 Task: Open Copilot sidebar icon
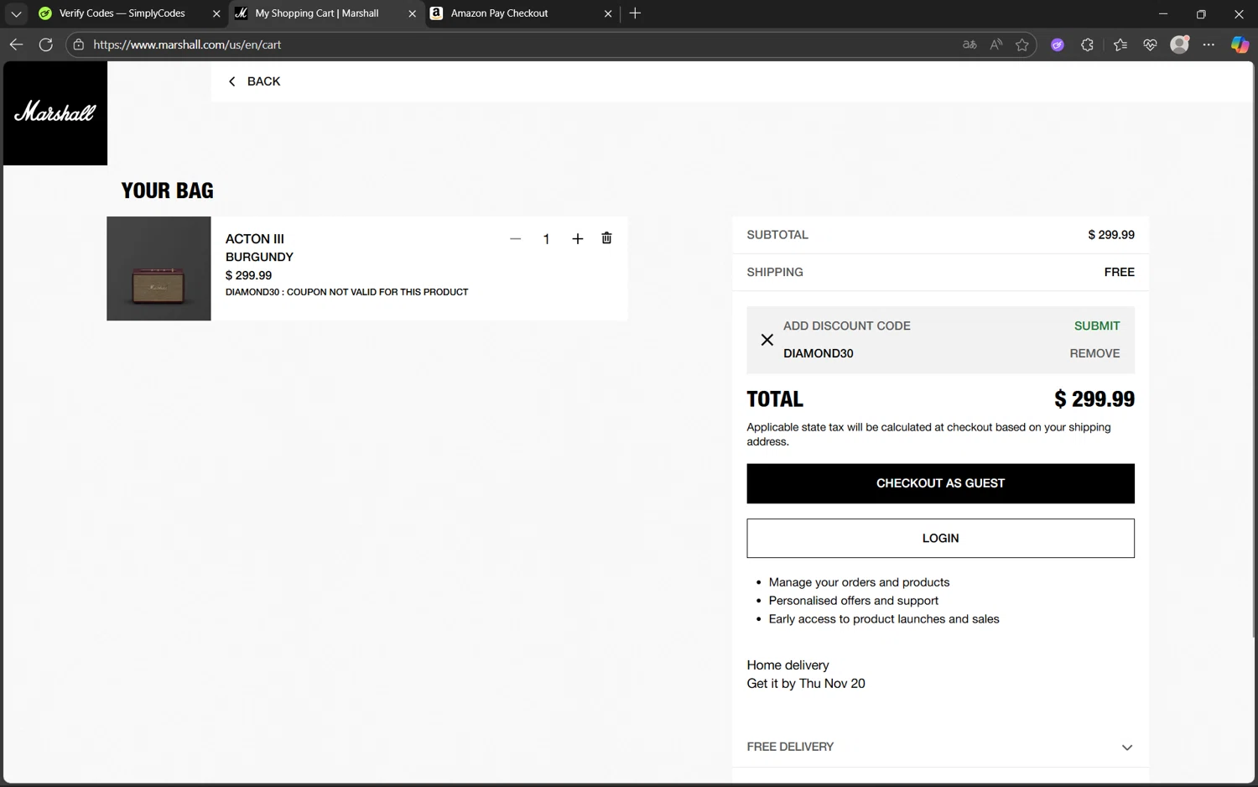1240,44
